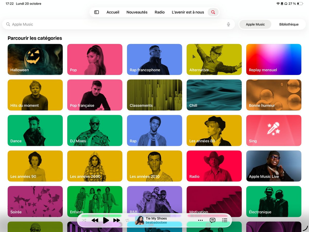
Task: Show the Up Next queue list
Action: pos(225,220)
